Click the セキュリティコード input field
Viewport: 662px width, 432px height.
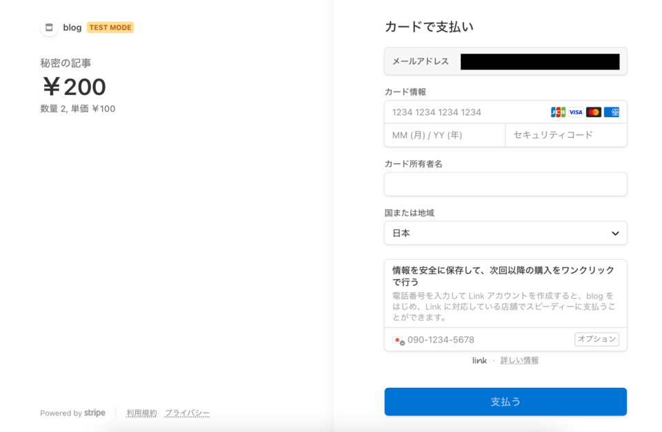(565, 136)
